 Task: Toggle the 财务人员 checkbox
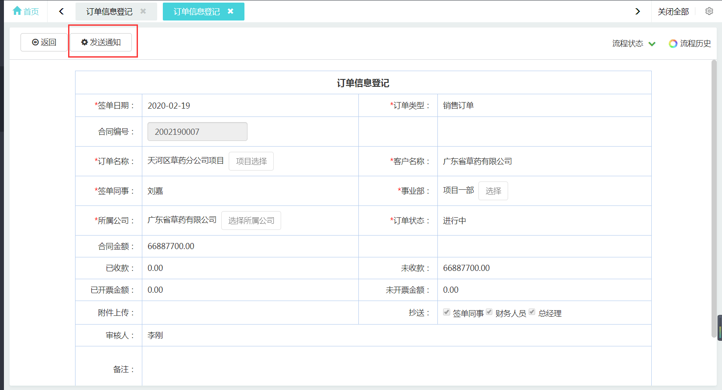(489, 312)
